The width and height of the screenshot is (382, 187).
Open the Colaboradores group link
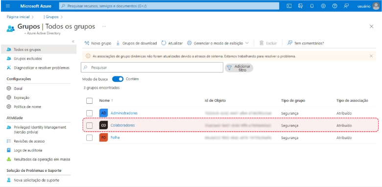(x=122, y=125)
